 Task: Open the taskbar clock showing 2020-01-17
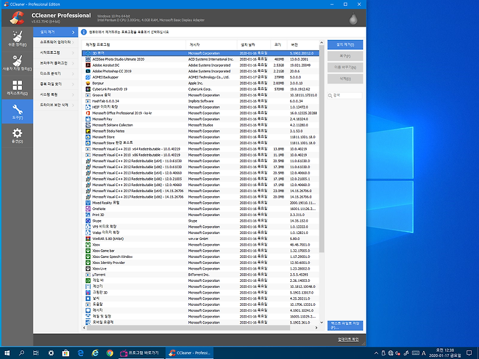pos(445,353)
